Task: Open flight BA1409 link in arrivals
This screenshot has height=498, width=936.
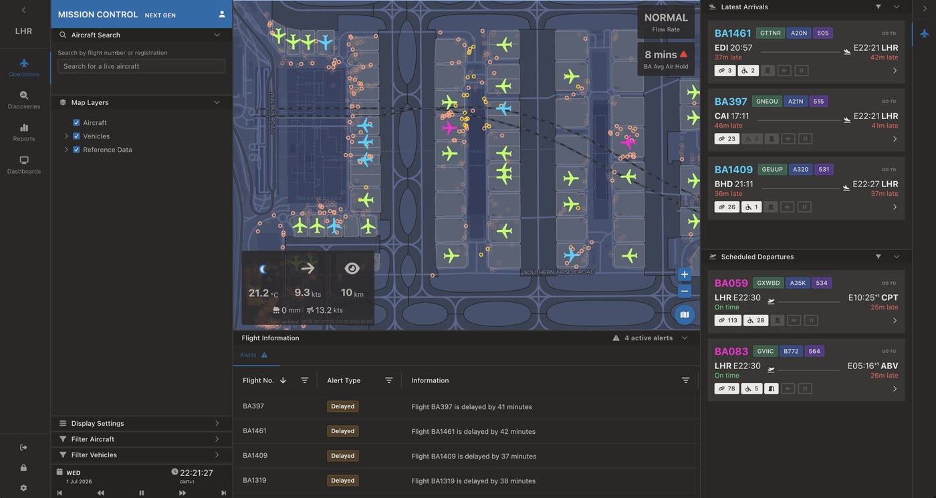Action: (733, 170)
